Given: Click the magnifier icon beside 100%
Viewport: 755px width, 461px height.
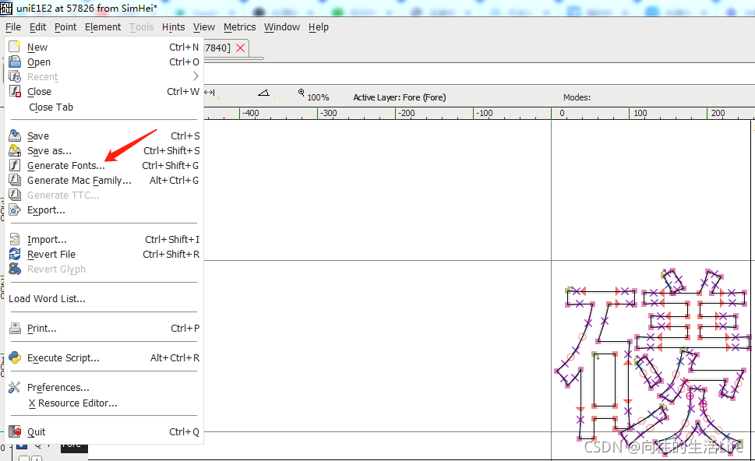Looking at the screenshot, I should [302, 93].
